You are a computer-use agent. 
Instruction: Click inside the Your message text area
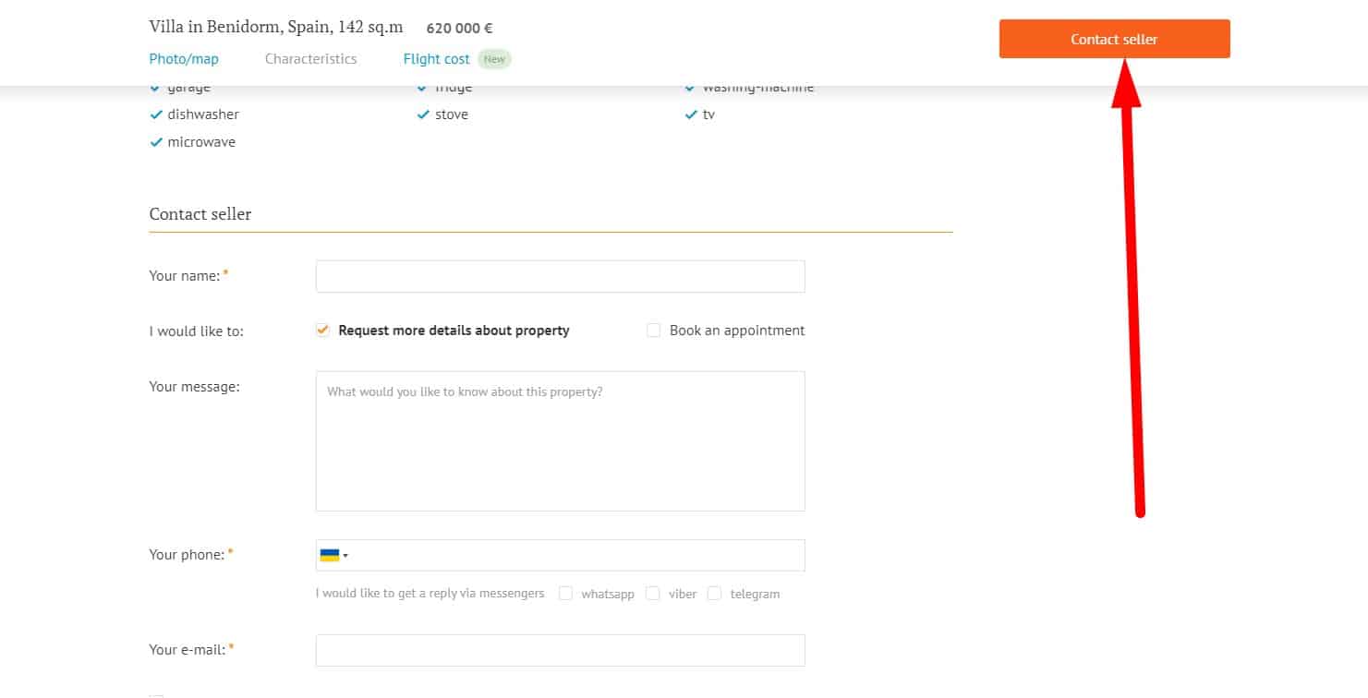coord(560,441)
